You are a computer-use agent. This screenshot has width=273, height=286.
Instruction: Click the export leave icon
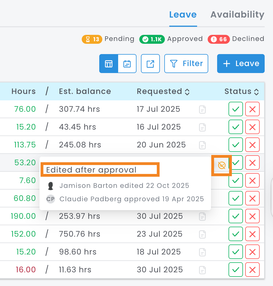tap(150, 64)
